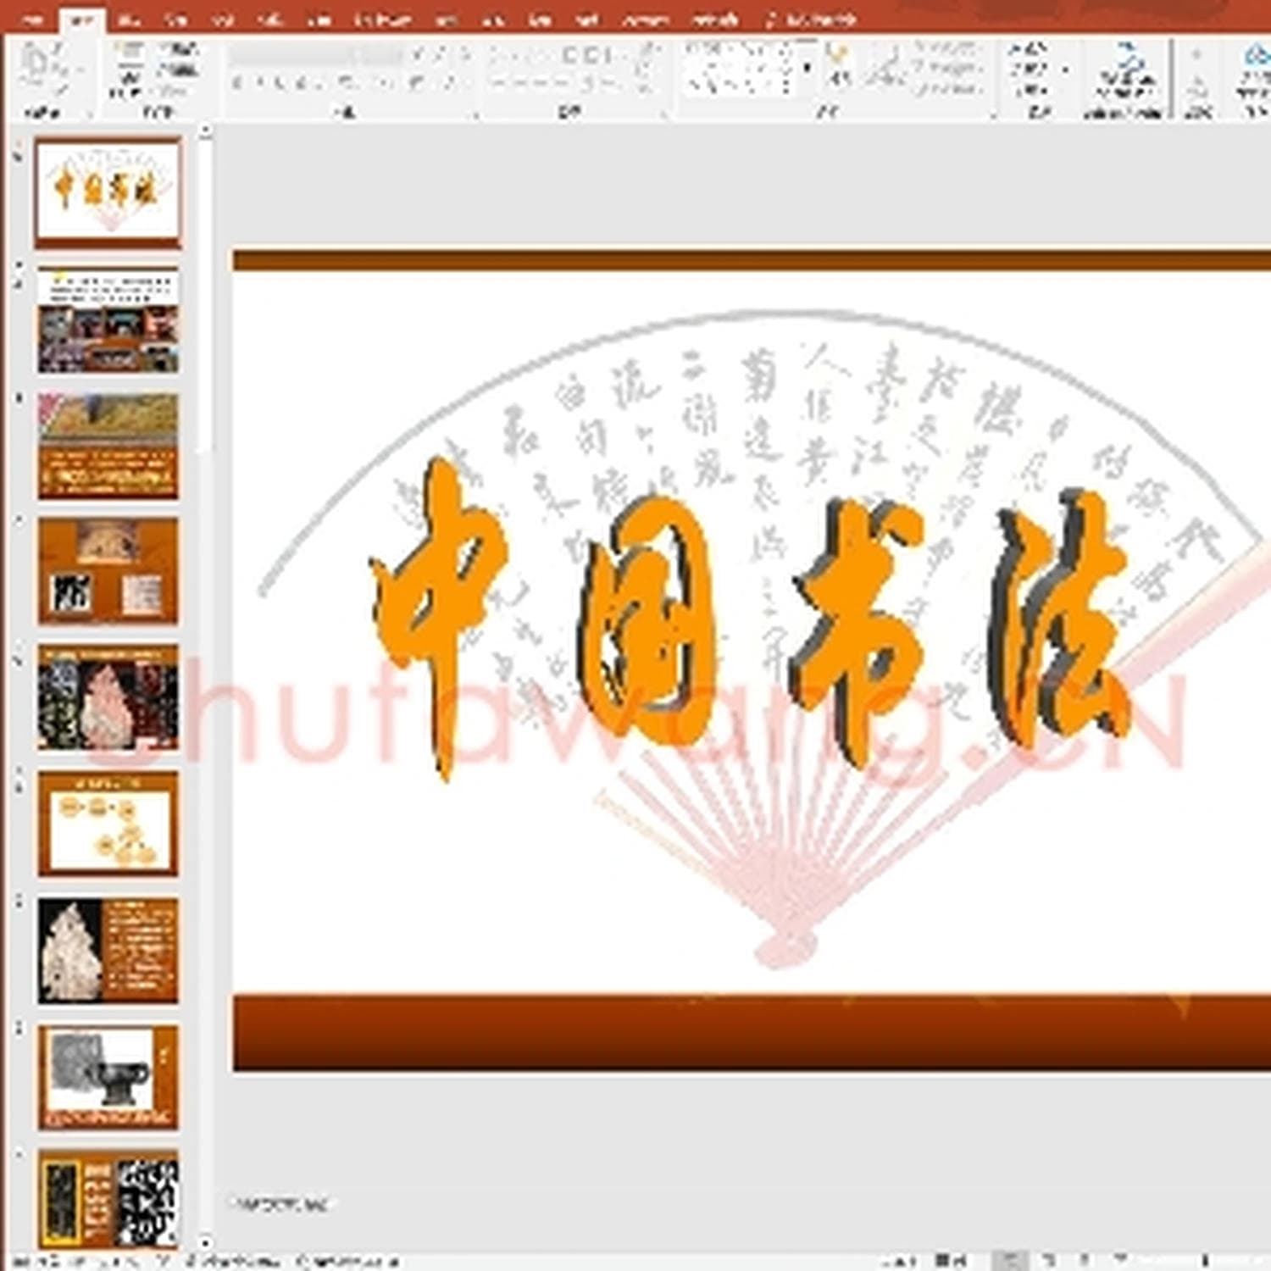Click the Find icon in Editing group
The height and width of the screenshot is (1271, 1271).
click(1027, 49)
